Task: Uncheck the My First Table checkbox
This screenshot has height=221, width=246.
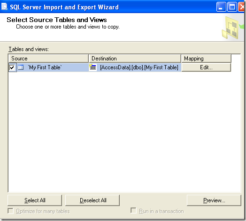Action: click(x=12, y=67)
